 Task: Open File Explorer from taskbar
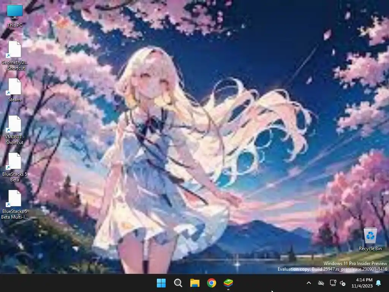(195, 283)
